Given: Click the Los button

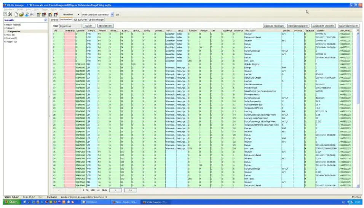Looking at the screenshot, I should click(x=118, y=14).
